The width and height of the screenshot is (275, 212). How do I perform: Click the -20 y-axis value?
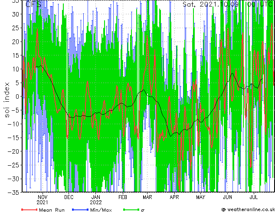coord(14,151)
